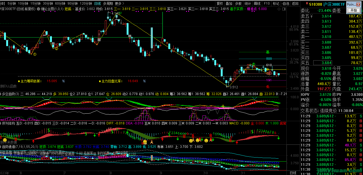This screenshot has width=363, height=175.
Task: Click the 换手 1.35% value
Action: [x=357, y=100]
